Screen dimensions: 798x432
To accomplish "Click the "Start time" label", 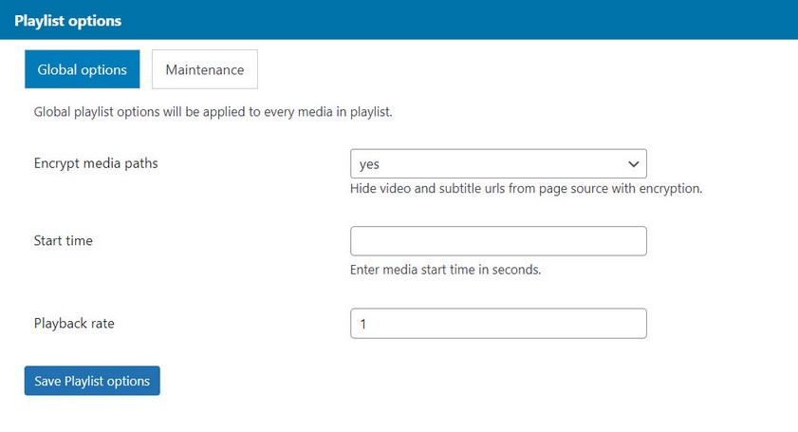I will point(64,241).
